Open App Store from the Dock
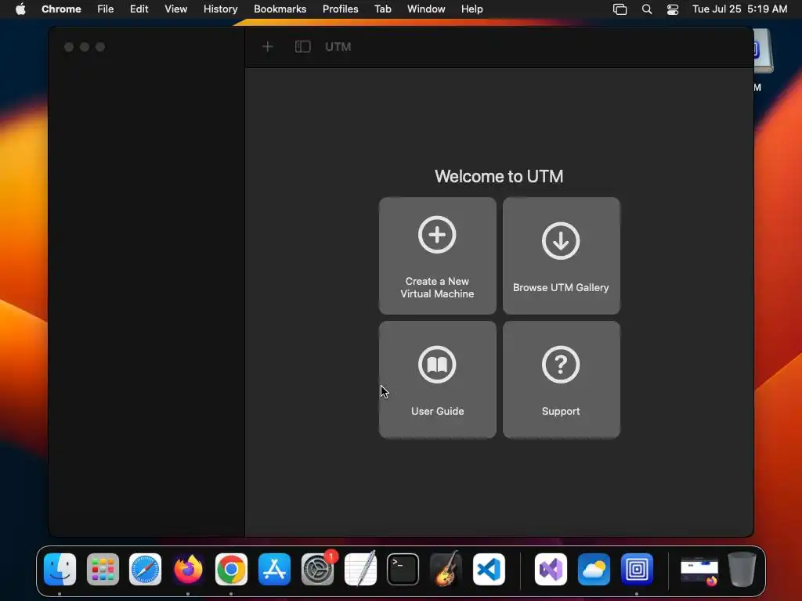This screenshot has width=802, height=601. (274, 569)
